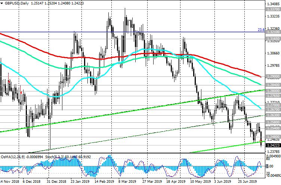Click the dropdown triangle beside GBPUSD,Daily title

coord(2,3)
